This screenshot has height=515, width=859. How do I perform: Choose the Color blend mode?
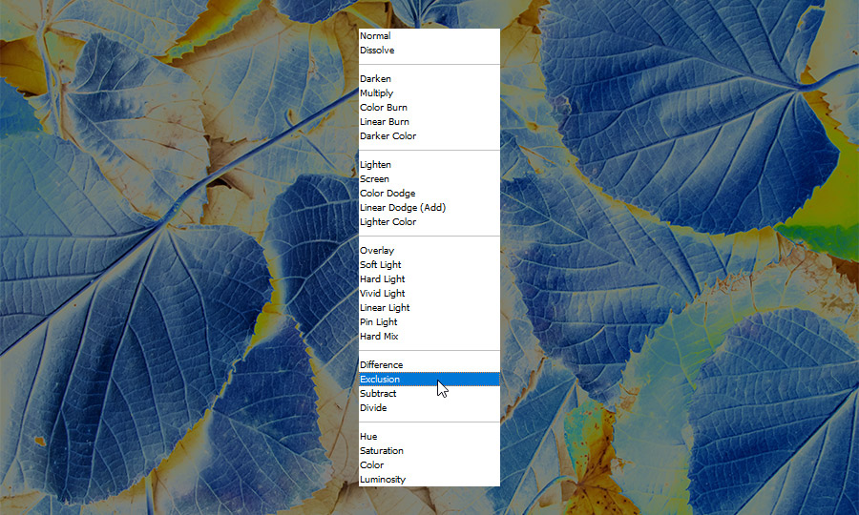(x=429, y=464)
